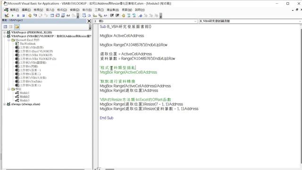Open Debug toolbar overflow options arrow
The width and height of the screenshot is (302, 170).
coord(78,16)
